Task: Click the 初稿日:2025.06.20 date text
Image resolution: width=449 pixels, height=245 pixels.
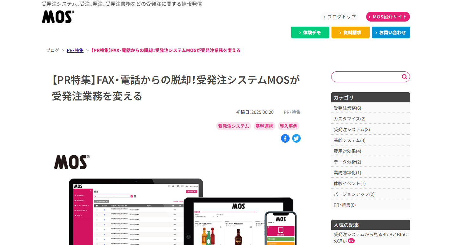Action: [255, 112]
